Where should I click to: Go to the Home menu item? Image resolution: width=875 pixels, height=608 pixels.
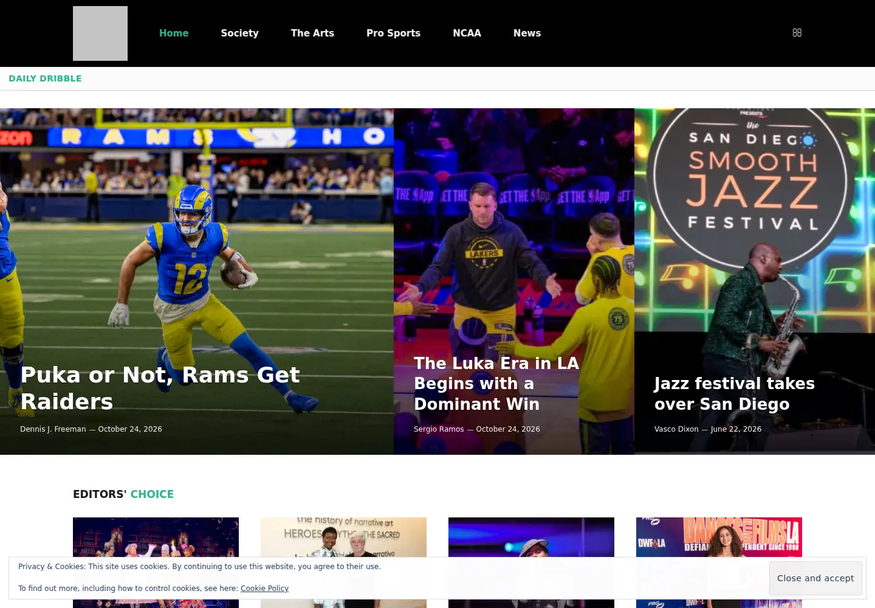[174, 33]
